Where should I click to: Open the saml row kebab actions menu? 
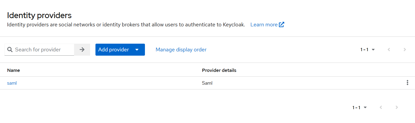tap(407, 83)
